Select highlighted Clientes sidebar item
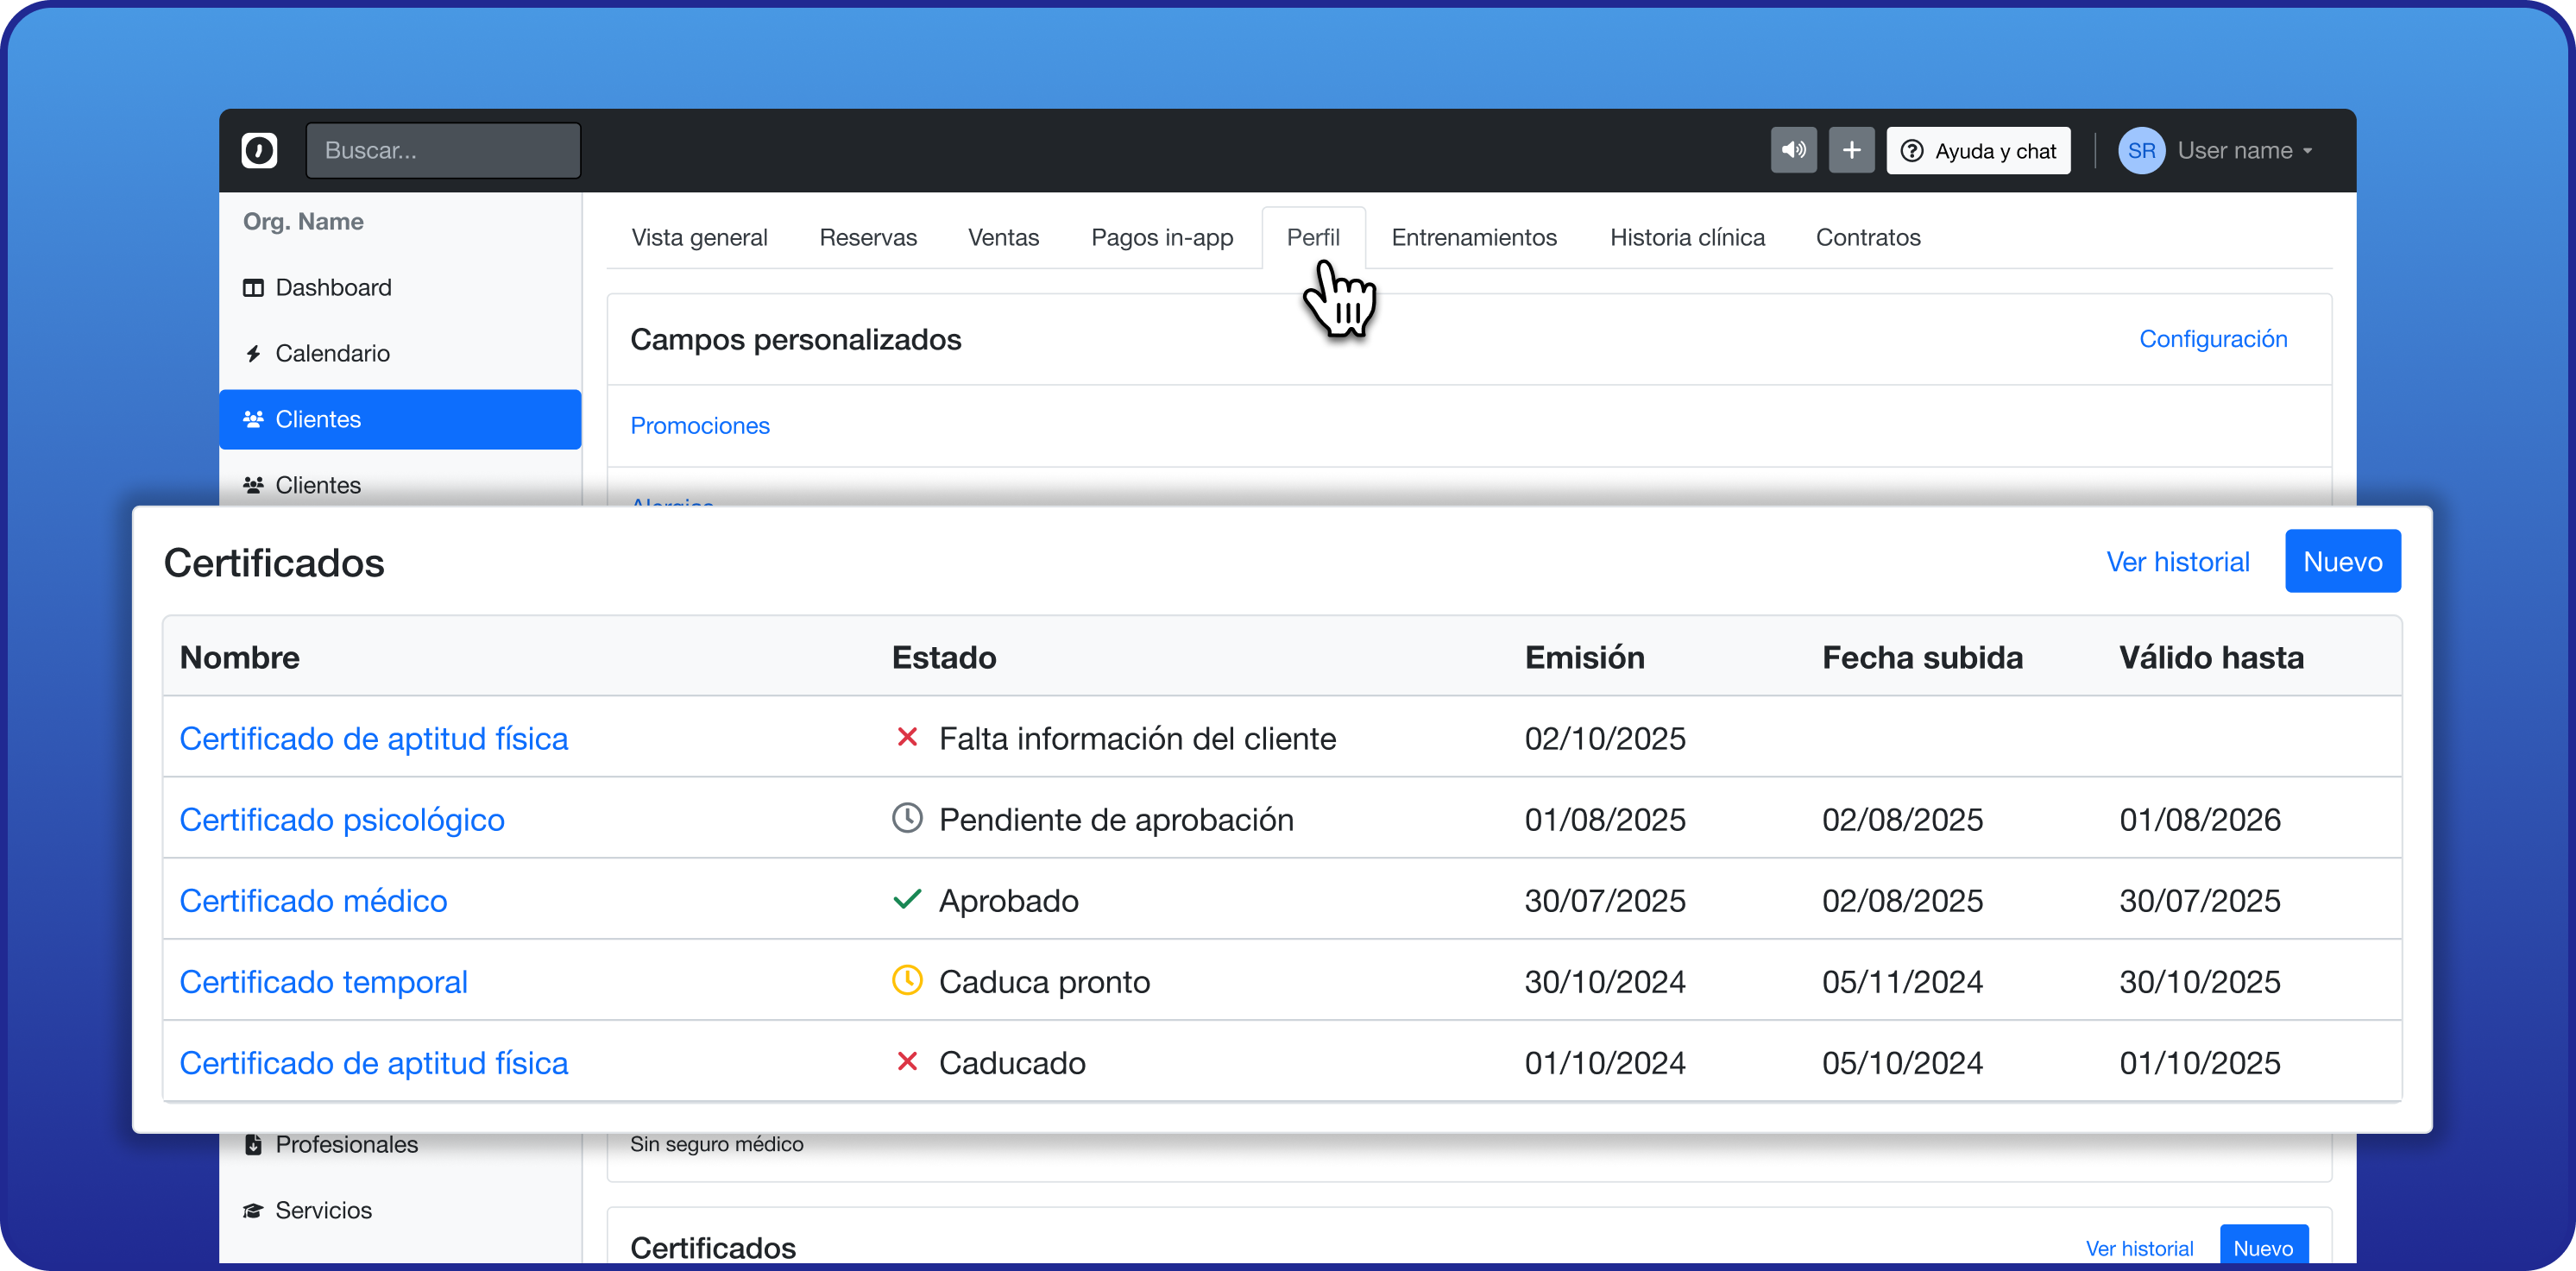This screenshot has width=2576, height=1271. (400, 420)
